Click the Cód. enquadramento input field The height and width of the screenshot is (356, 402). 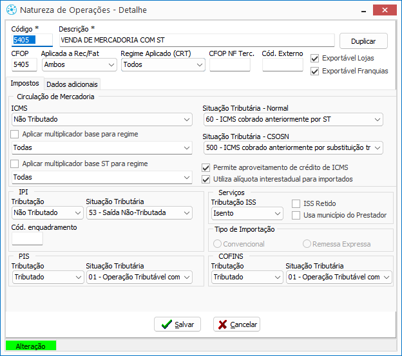(x=27, y=239)
